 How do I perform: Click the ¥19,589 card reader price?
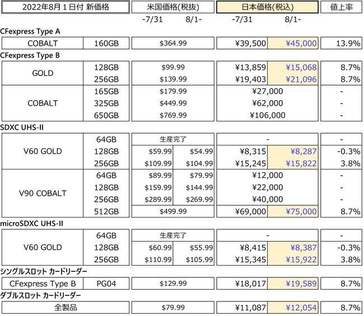click(293, 283)
